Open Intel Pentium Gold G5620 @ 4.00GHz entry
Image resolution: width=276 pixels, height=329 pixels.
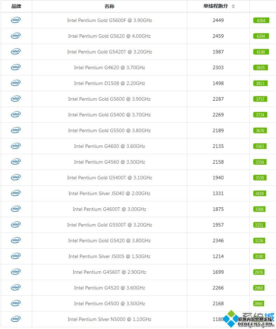pos(109,36)
